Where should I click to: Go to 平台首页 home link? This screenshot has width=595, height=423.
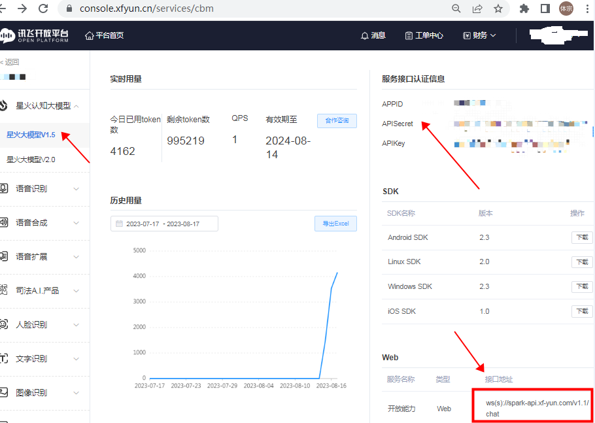109,35
